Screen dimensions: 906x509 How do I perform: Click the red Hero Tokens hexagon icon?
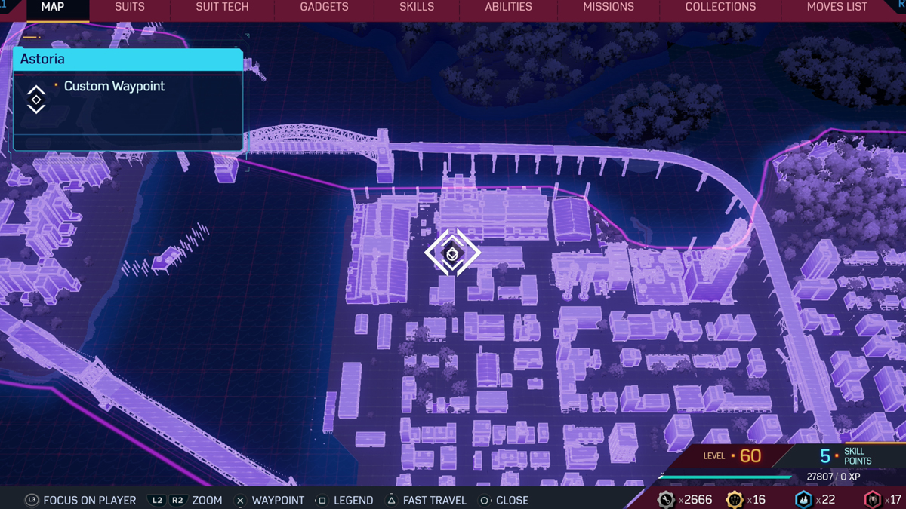coord(873,499)
